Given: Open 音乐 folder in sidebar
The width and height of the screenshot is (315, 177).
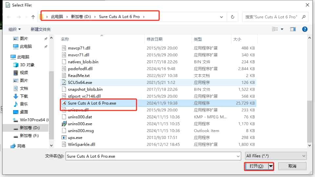Looking at the screenshot, I should pyautogui.click(x=24, y=104).
